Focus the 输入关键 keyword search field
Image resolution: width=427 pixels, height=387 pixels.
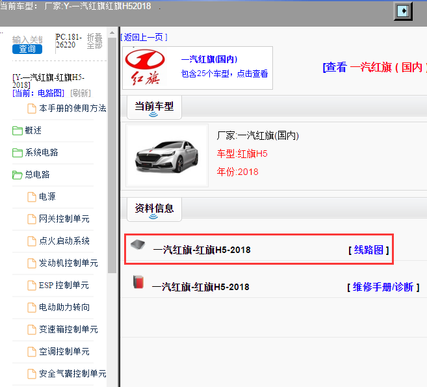pos(27,40)
